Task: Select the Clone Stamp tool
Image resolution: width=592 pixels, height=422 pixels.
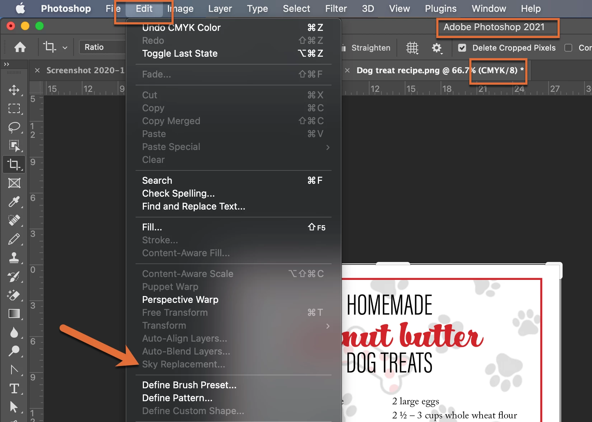Action: pyautogui.click(x=14, y=258)
